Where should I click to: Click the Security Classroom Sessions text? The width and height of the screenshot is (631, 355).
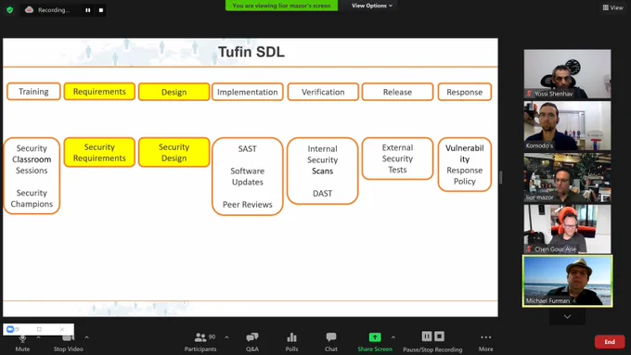click(32, 159)
